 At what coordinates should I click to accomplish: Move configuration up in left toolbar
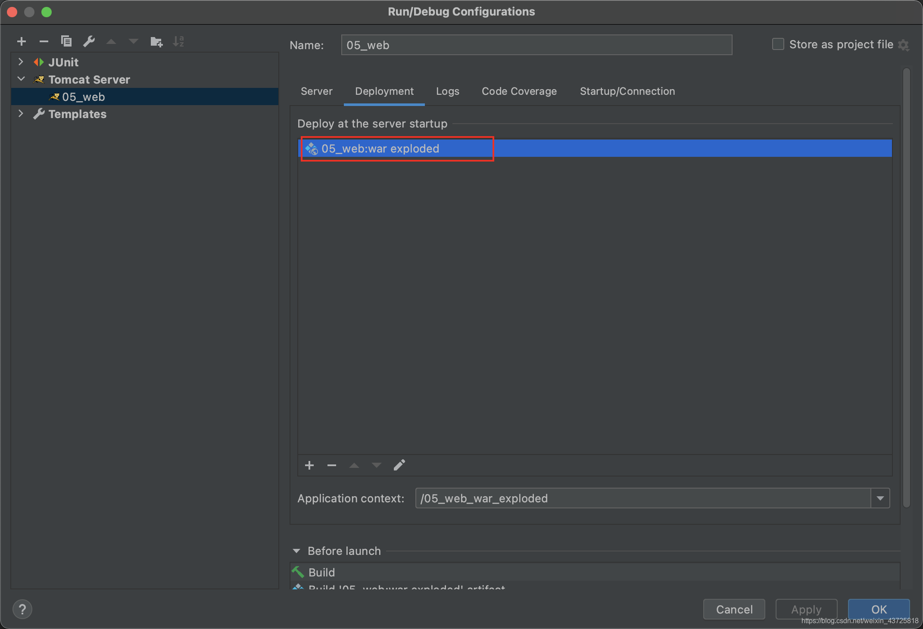coord(111,42)
